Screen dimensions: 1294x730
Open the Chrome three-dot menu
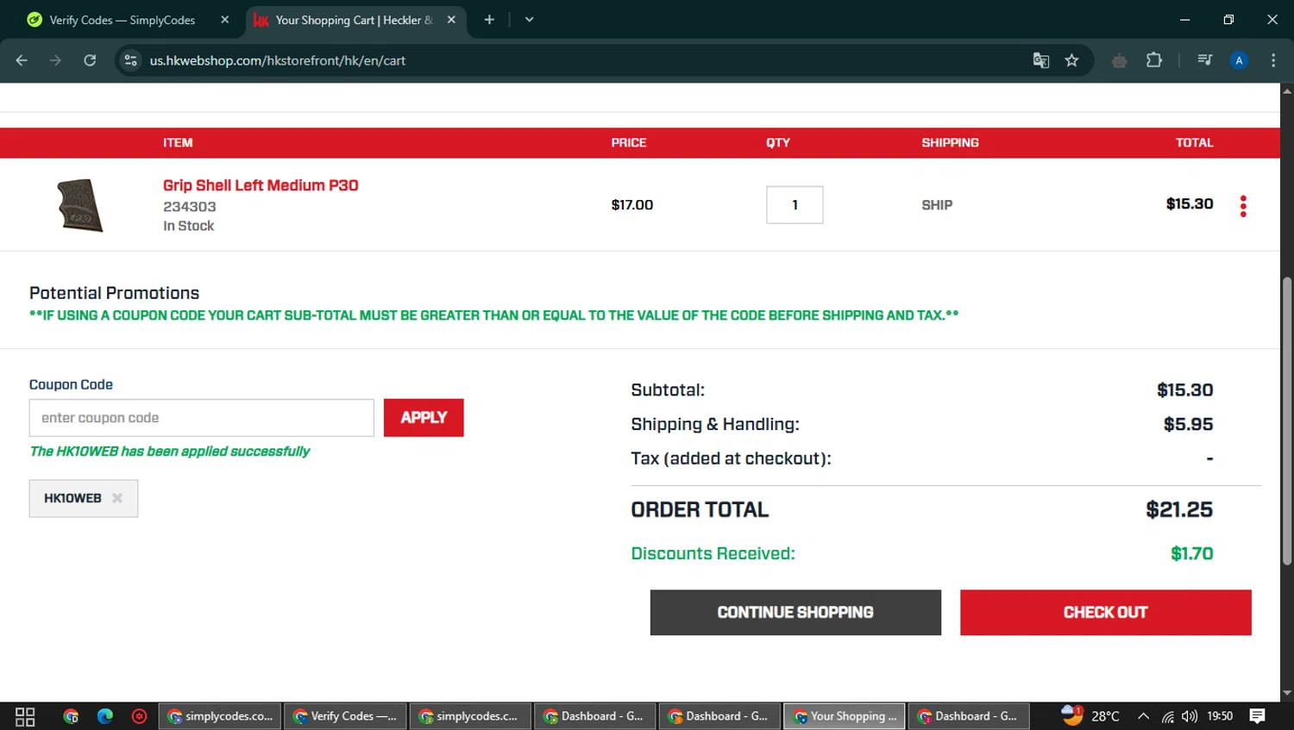point(1273,60)
